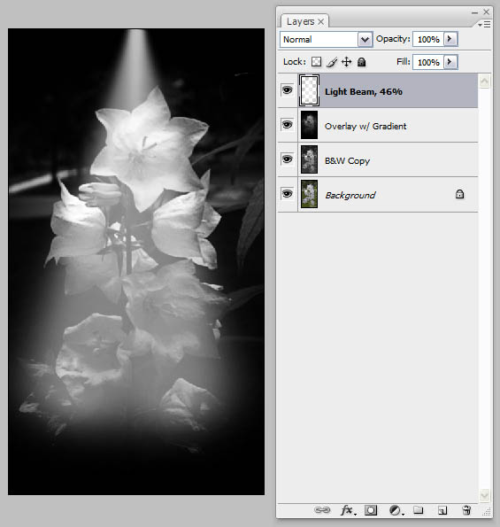The width and height of the screenshot is (500, 527).
Task: Select the Overlay w/ Gradient layer thumbnail
Action: 309,125
